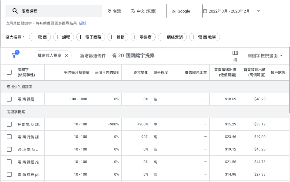The height and width of the screenshot is (182, 290).
Task: Click the search magnifier icon
Action: click(x=15, y=11)
